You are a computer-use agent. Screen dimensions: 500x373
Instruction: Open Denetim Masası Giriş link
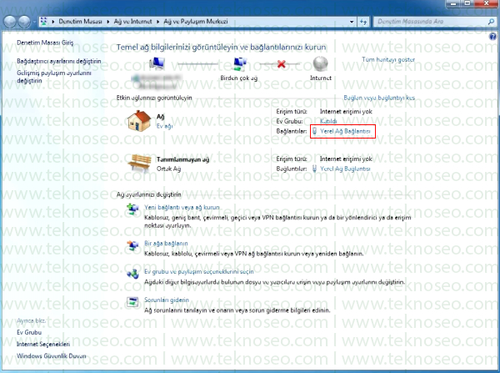(x=45, y=43)
